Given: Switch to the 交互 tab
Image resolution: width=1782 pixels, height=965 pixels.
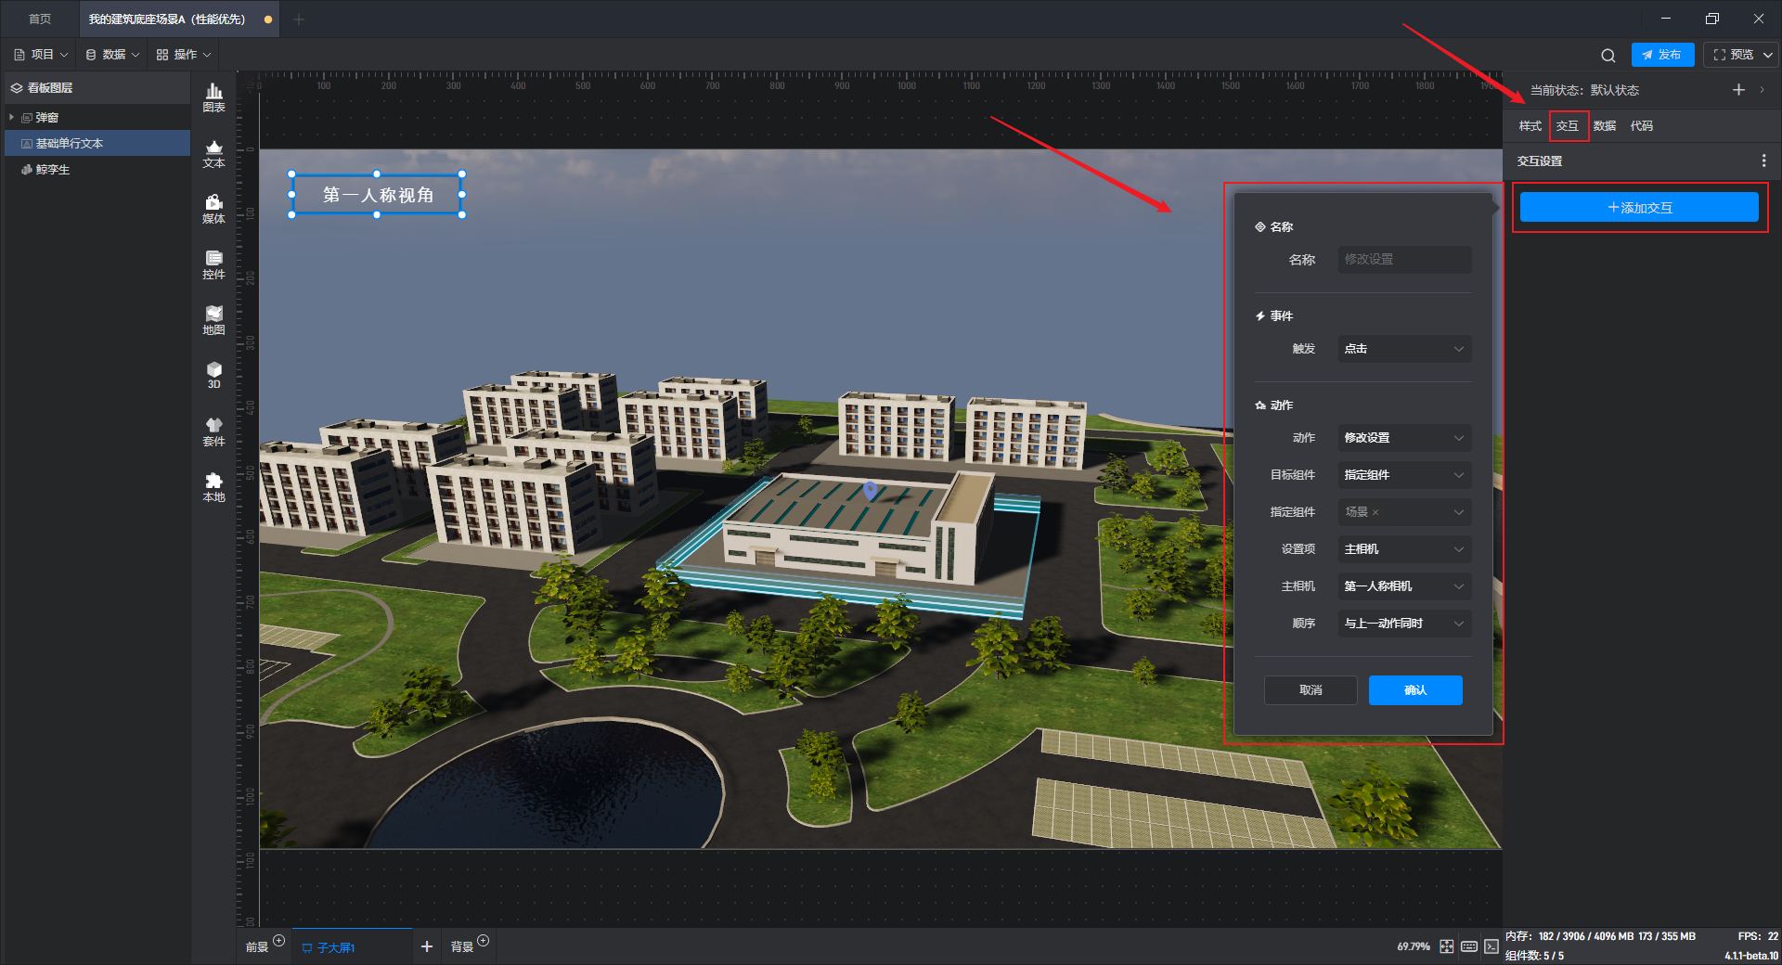Looking at the screenshot, I should (x=1568, y=126).
